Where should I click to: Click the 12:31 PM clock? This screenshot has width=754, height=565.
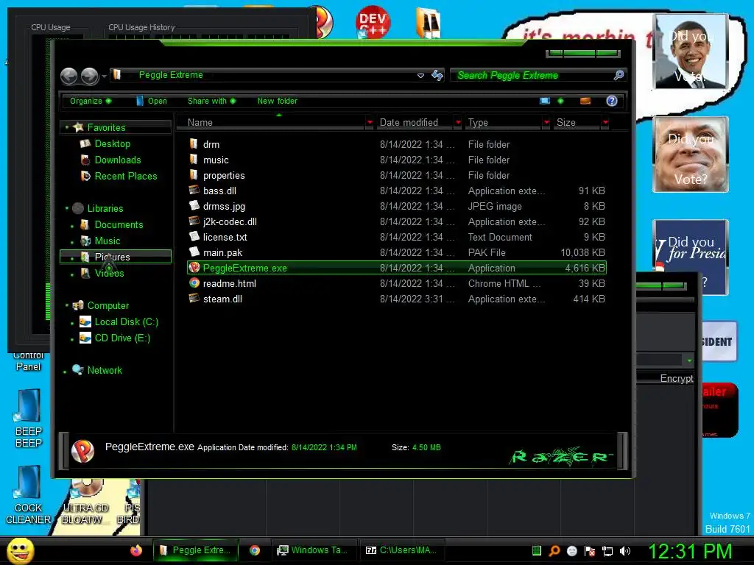tap(690, 551)
